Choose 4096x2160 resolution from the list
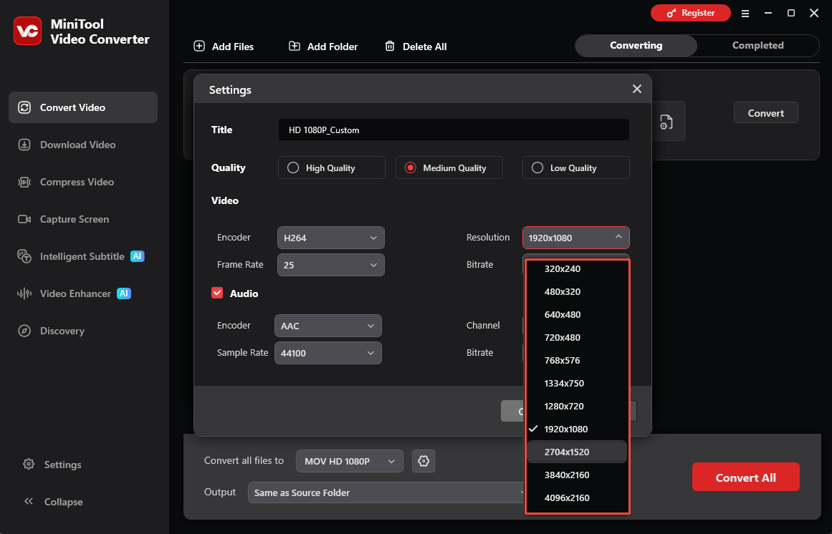This screenshot has width=832, height=534. [577, 497]
